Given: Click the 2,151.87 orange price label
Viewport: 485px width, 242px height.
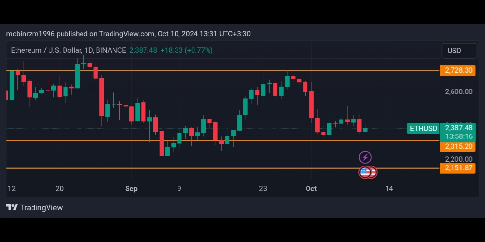Looking at the screenshot, I should point(458,168).
